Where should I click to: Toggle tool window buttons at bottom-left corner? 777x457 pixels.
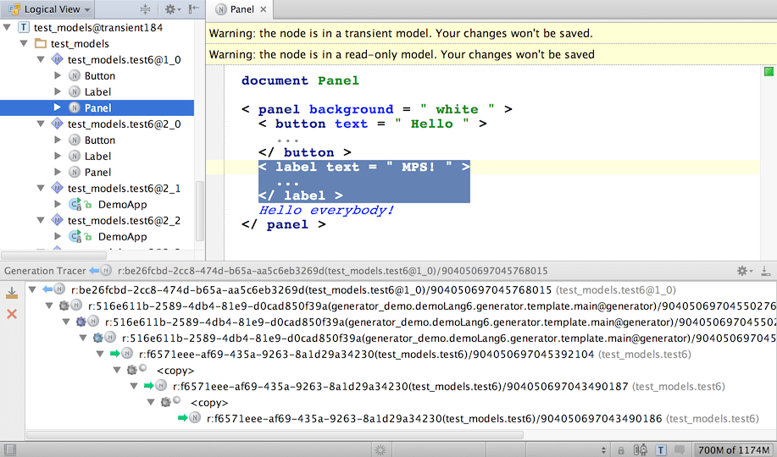tap(8, 449)
